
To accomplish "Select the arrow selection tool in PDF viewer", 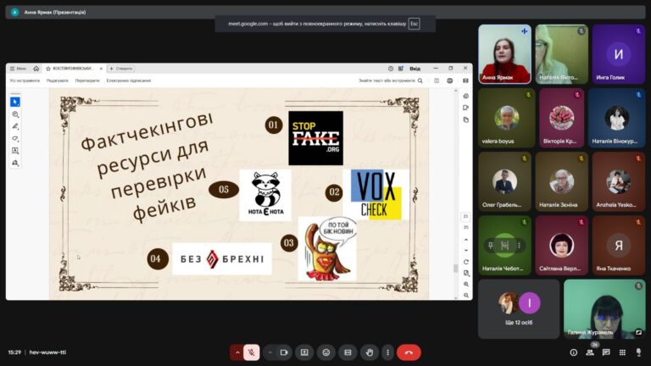I will click(15, 102).
